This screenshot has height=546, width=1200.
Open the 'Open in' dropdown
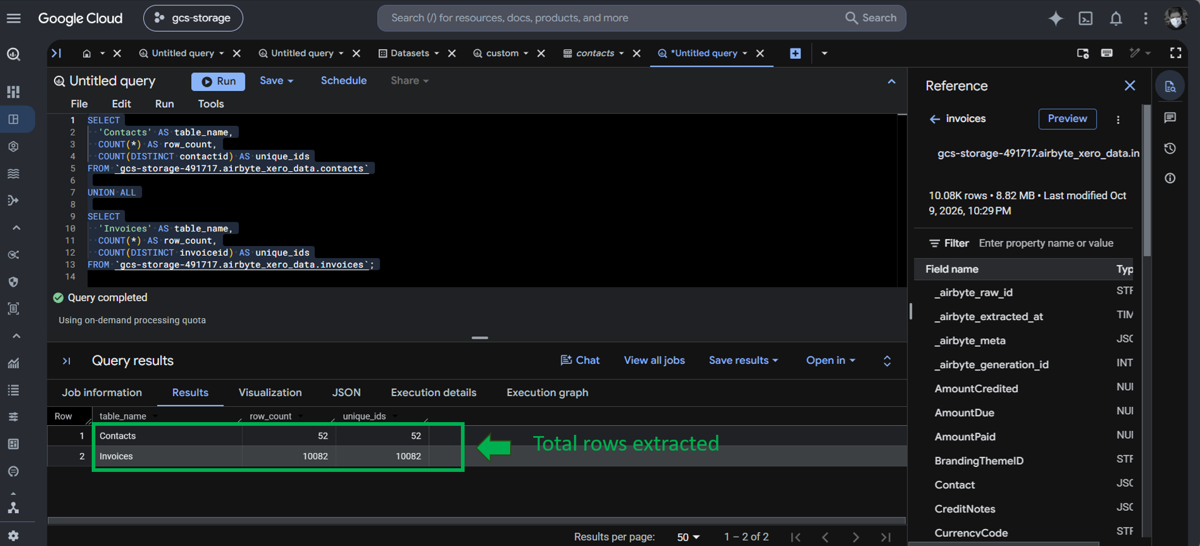point(830,361)
